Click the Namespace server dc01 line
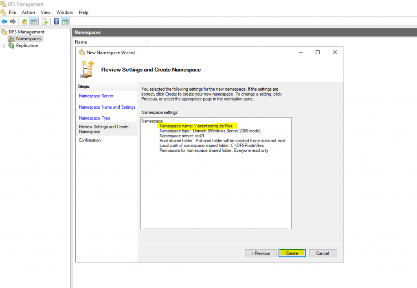 [182, 136]
